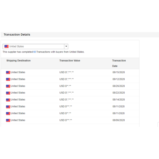The width and height of the screenshot is (159, 159).
Task: Open the country dropdown arrow
Action: (66, 46)
